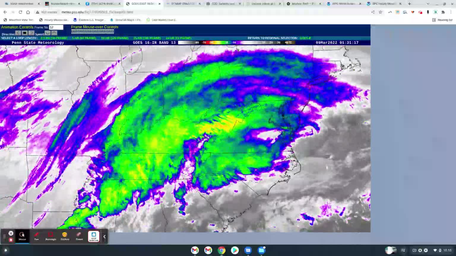Open Files app from the shelf
Screen dimensions: 456x256
[261, 250]
